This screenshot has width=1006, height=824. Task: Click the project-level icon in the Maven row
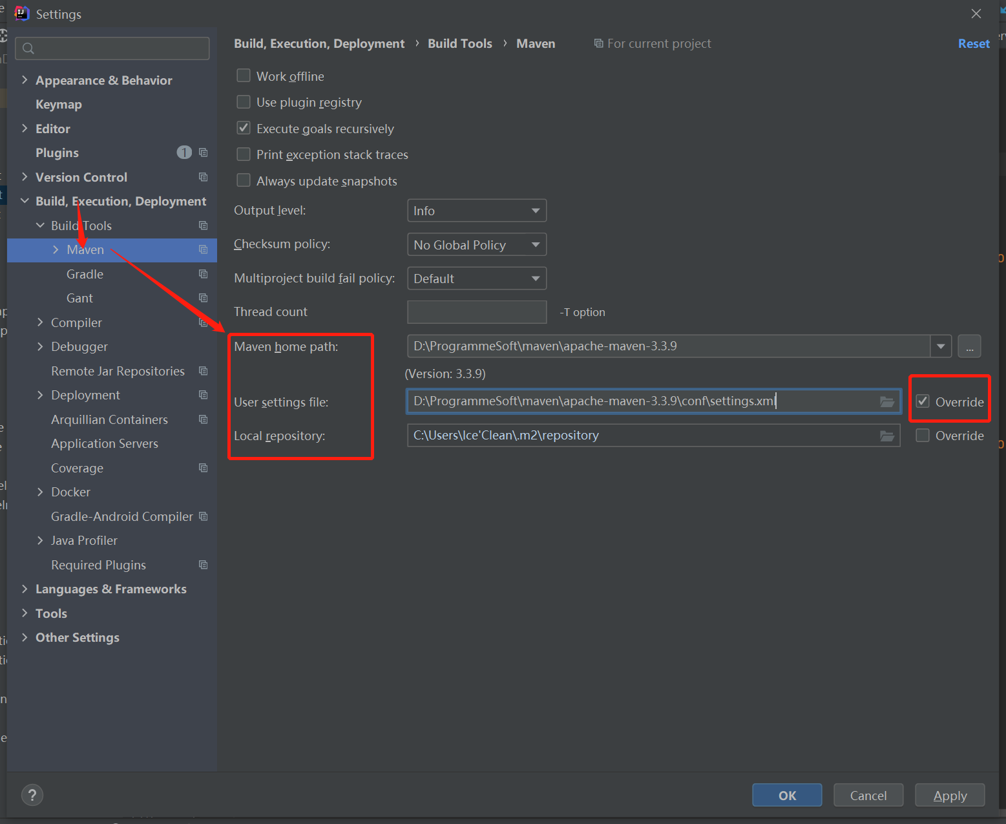[203, 249]
